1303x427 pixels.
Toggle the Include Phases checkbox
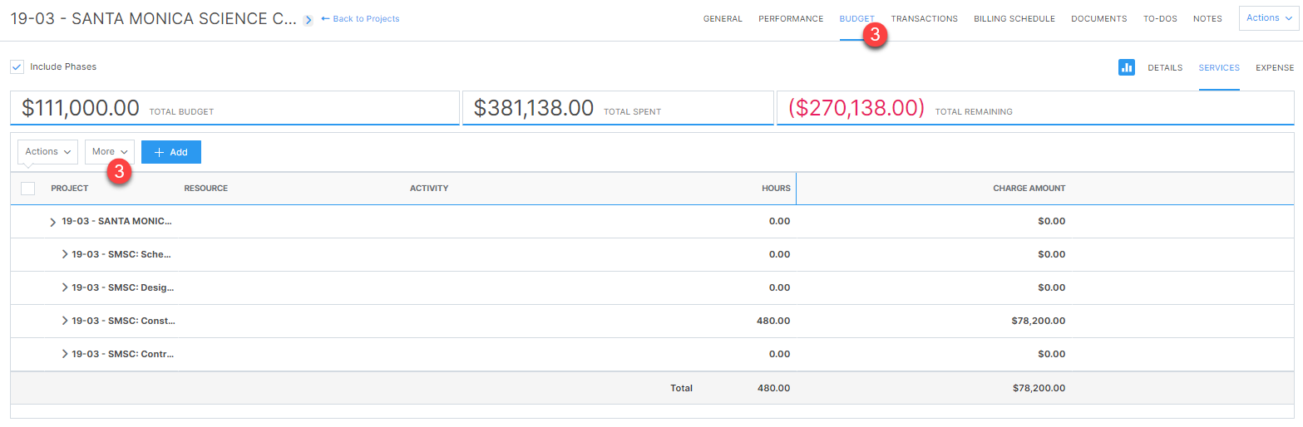17,66
